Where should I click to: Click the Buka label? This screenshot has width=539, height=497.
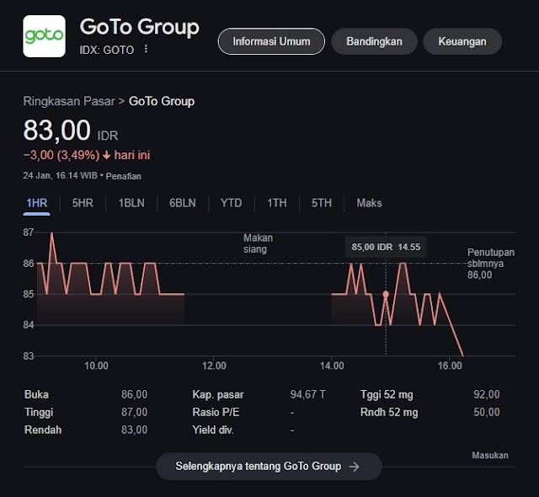36,394
